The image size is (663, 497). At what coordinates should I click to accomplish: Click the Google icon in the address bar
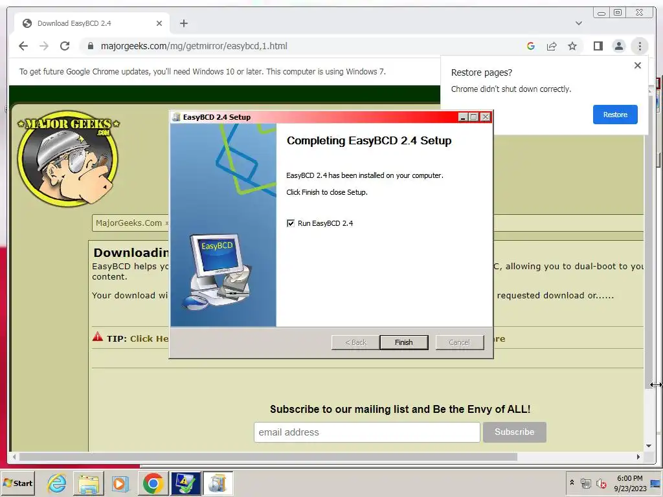point(531,46)
